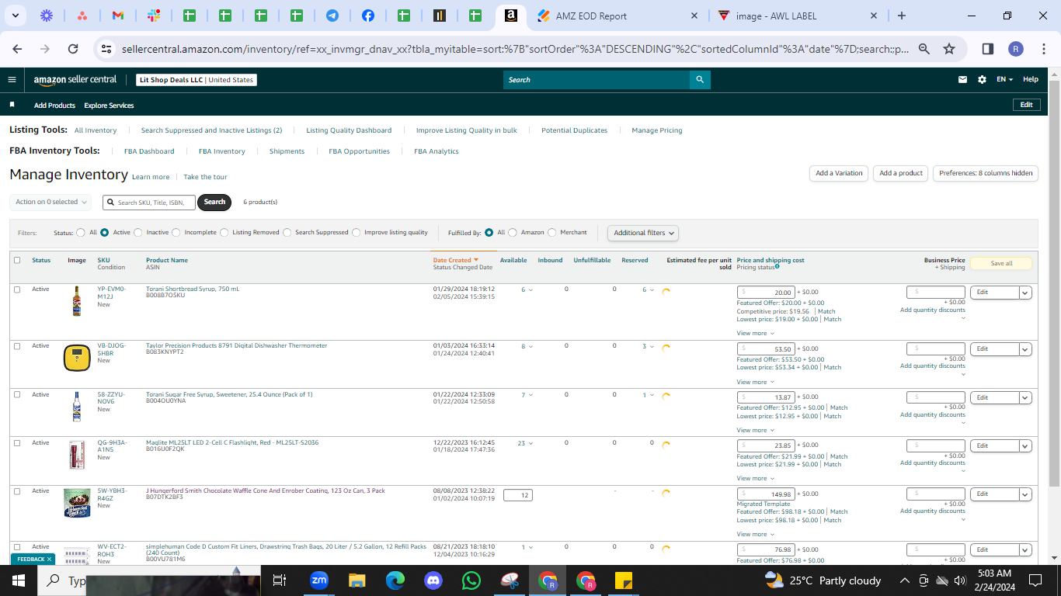Click the zoom magnifier icon in the address bar
This screenshot has width=1061, height=596.
[924, 49]
